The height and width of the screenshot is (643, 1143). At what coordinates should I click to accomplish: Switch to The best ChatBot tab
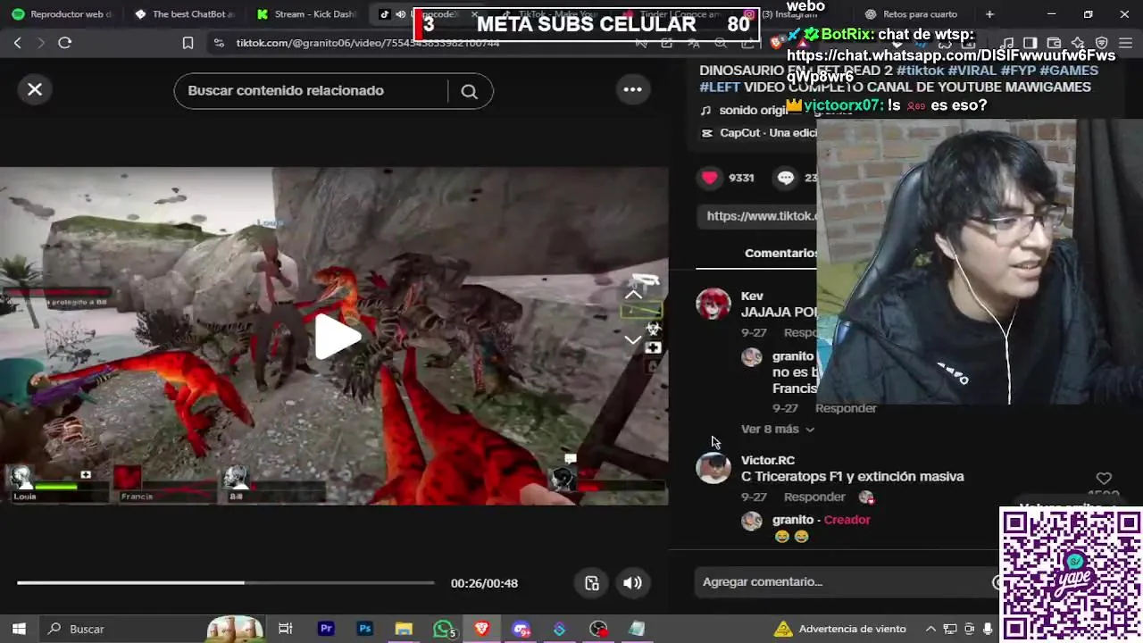[184, 14]
